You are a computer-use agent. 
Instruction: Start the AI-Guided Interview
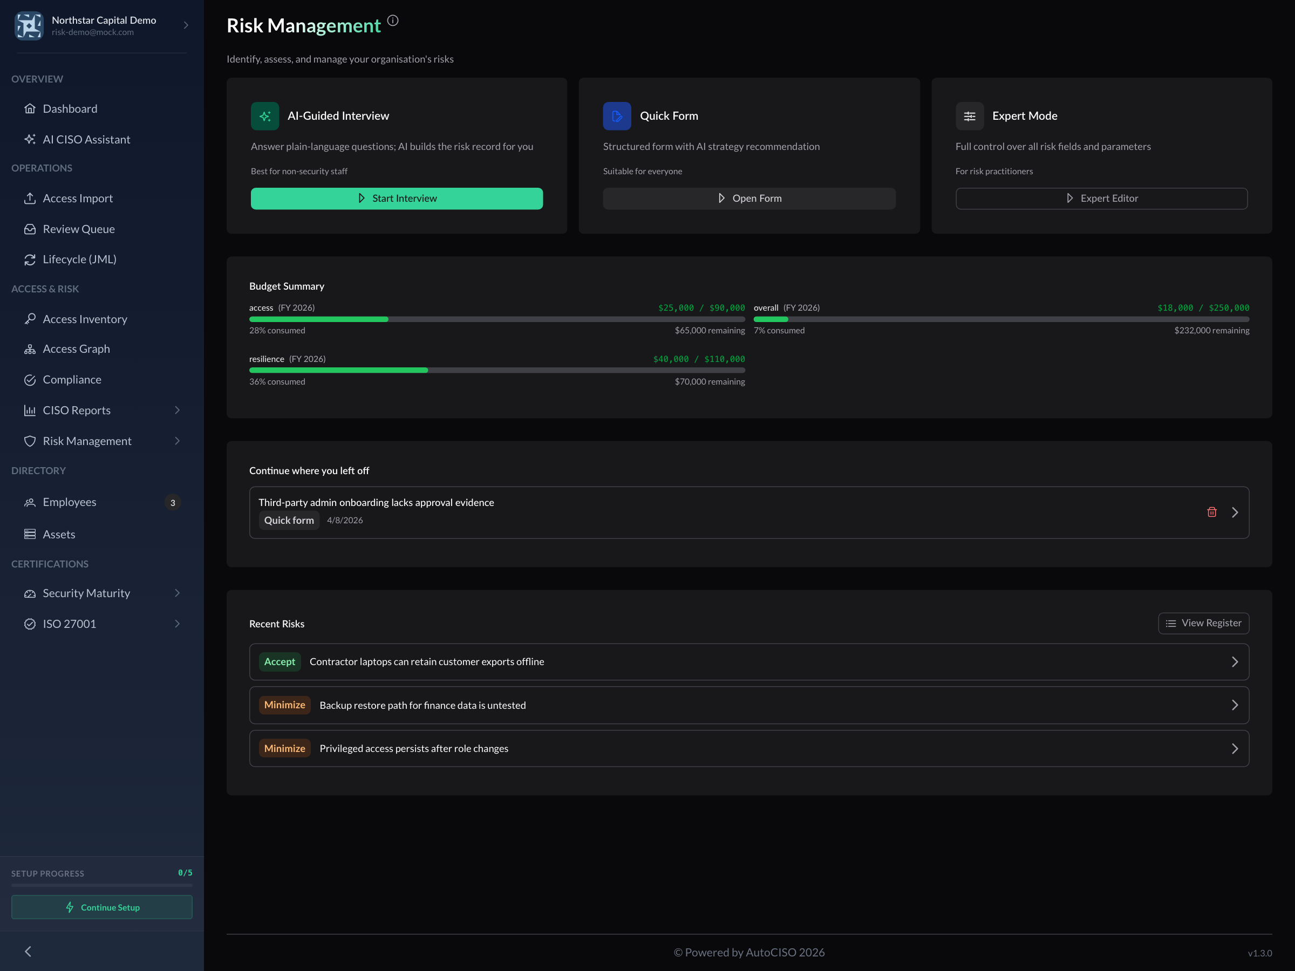point(397,199)
